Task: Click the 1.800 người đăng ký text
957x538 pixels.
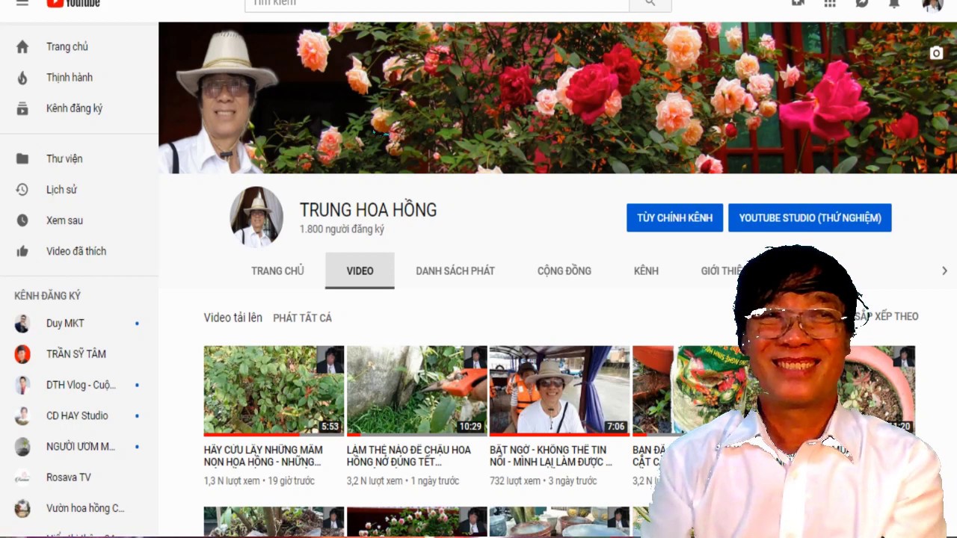Action: click(342, 229)
